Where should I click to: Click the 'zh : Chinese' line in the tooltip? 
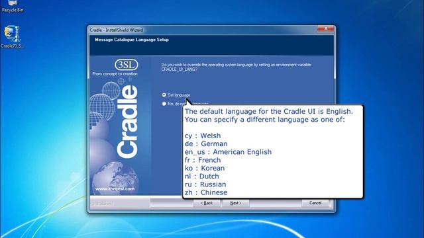(x=206, y=192)
